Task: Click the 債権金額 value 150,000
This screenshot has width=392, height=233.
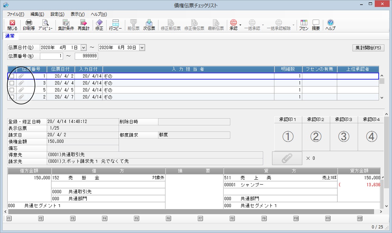Action: [x=56, y=141]
